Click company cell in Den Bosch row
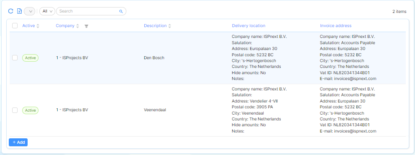The image size is (415, 155). 72,58
